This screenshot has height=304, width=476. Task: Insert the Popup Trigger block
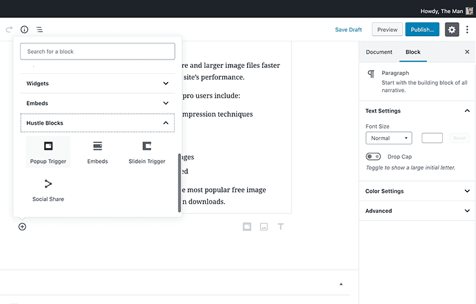tap(48, 151)
